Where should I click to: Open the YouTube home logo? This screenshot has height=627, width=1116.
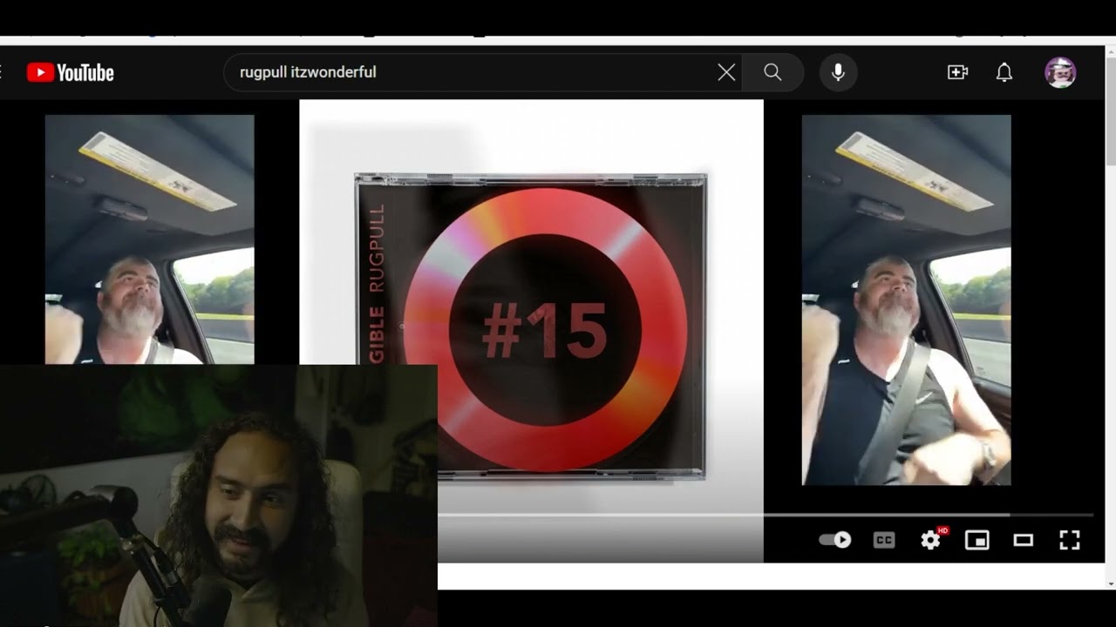click(x=70, y=73)
